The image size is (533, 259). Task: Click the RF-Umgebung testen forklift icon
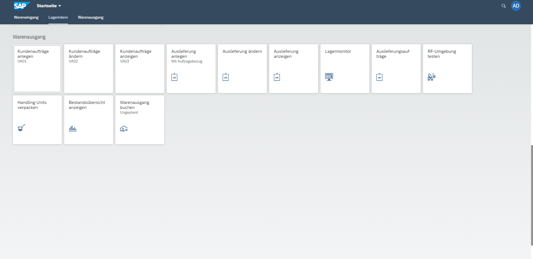point(431,77)
